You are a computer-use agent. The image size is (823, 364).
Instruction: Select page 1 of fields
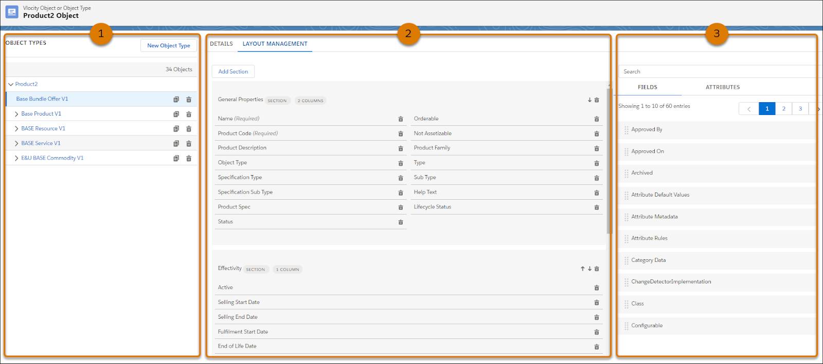[767, 108]
